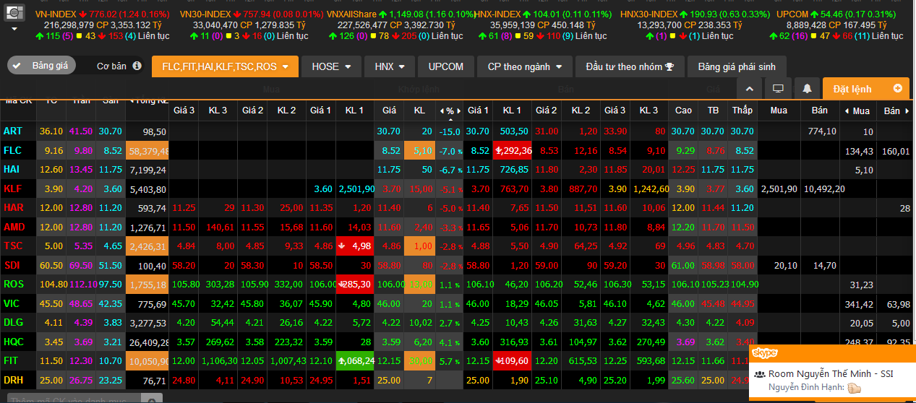
Task: Click the monitor display icon
Action: click(x=778, y=89)
